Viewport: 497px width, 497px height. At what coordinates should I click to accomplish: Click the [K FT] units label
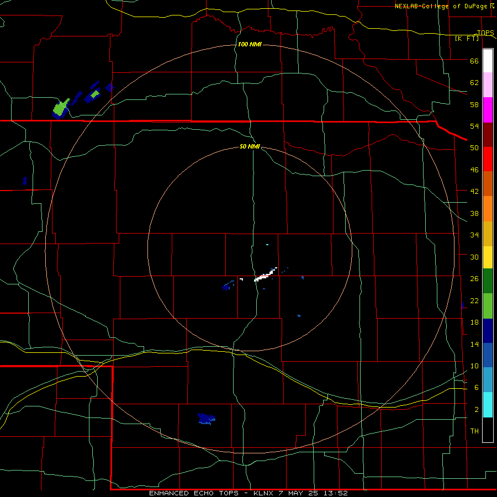(467, 39)
